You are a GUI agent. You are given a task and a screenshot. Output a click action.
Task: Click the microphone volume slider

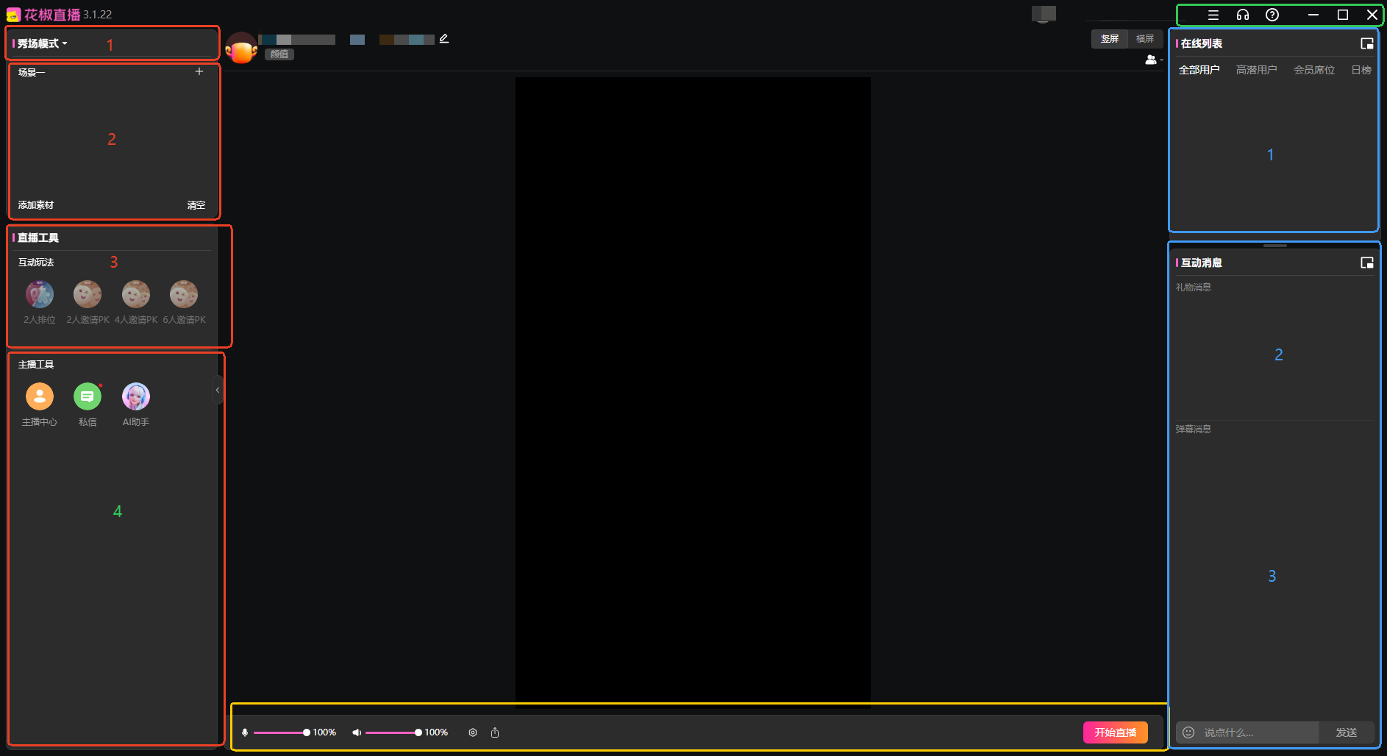pos(279,732)
